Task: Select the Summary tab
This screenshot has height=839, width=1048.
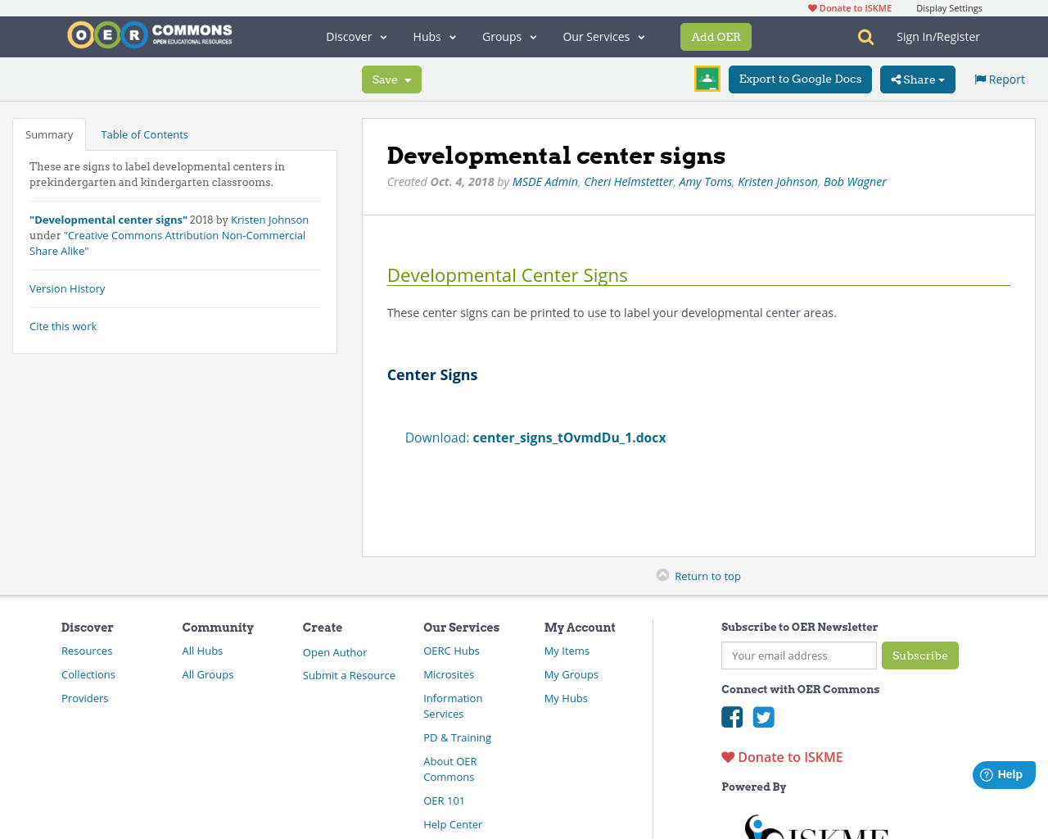Action: point(48,134)
